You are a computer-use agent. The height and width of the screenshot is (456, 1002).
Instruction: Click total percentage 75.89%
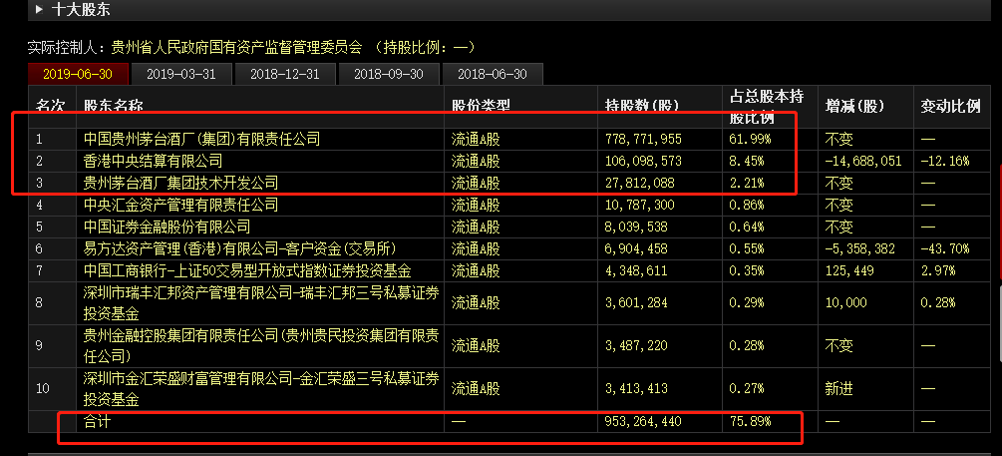coord(750,421)
